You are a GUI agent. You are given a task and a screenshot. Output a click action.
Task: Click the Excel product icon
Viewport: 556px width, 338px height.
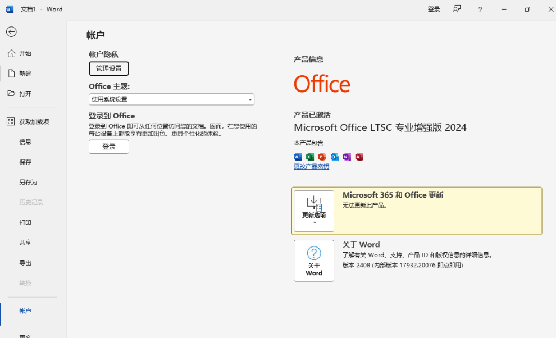(310, 157)
